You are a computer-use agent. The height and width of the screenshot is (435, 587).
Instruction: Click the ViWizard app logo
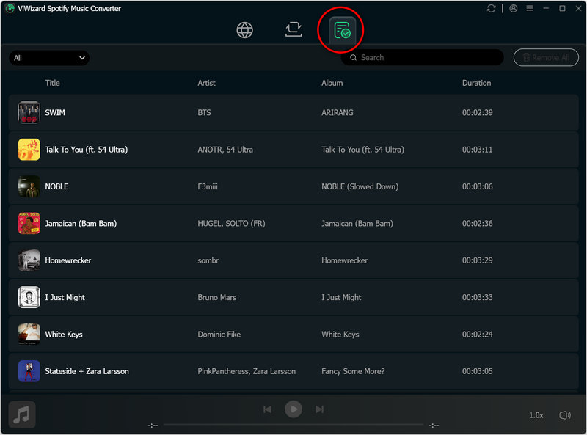click(x=10, y=8)
